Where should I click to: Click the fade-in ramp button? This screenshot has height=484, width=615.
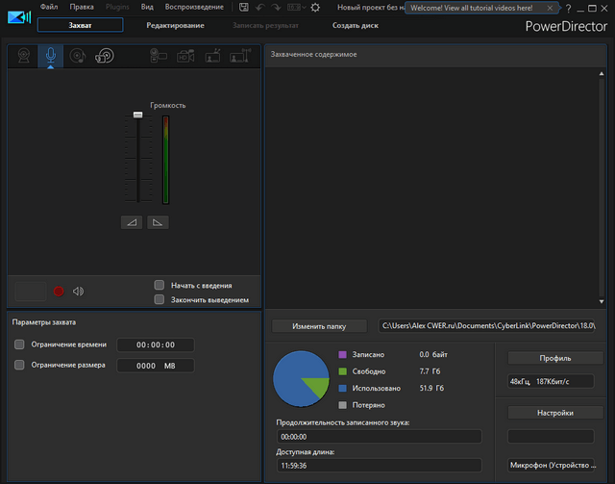132,222
